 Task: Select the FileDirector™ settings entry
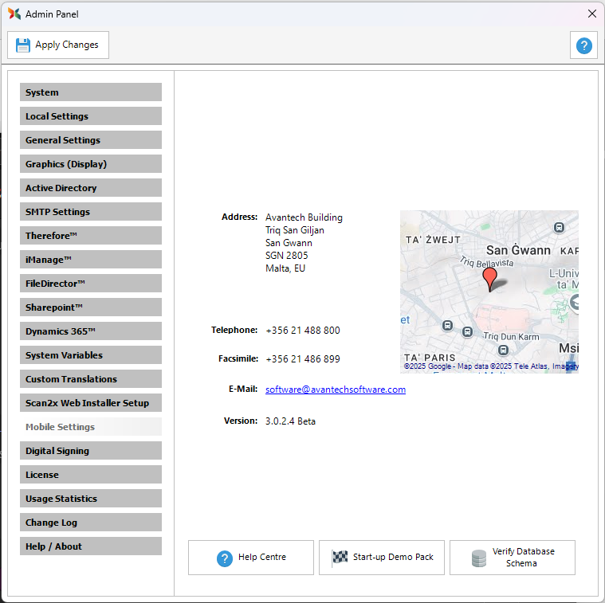[x=91, y=284]
